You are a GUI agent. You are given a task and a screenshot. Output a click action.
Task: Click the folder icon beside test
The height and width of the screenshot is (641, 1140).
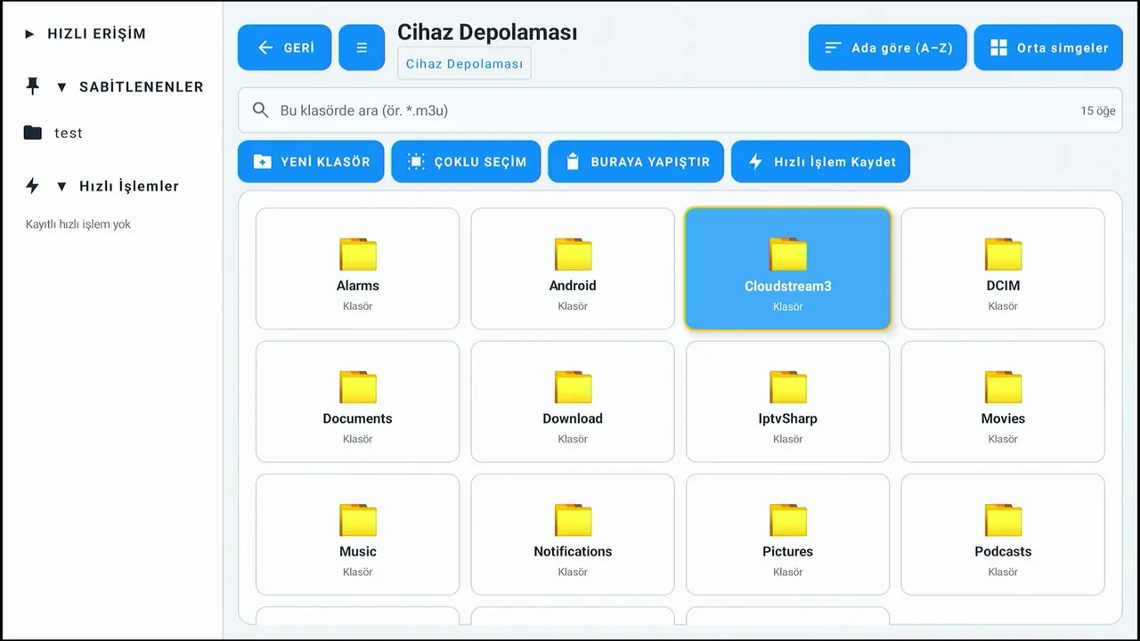click(x=33, y=133)
